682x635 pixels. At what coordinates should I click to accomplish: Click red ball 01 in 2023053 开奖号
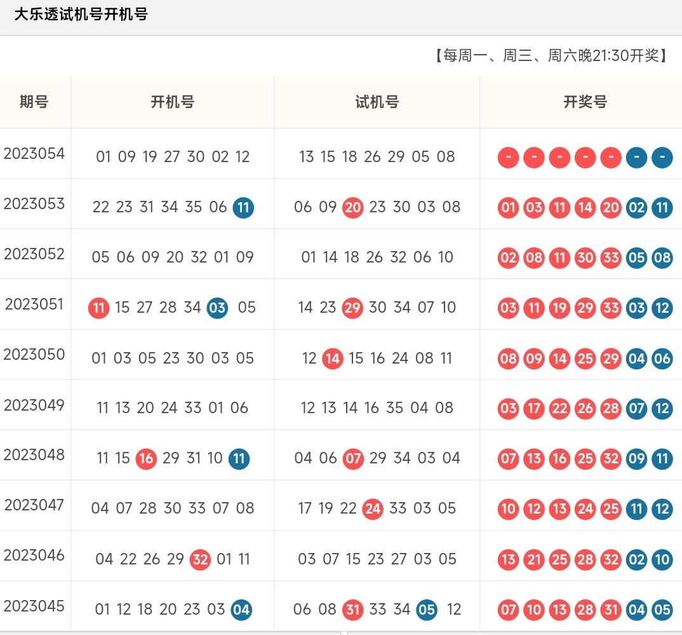(x=508, y=207)
